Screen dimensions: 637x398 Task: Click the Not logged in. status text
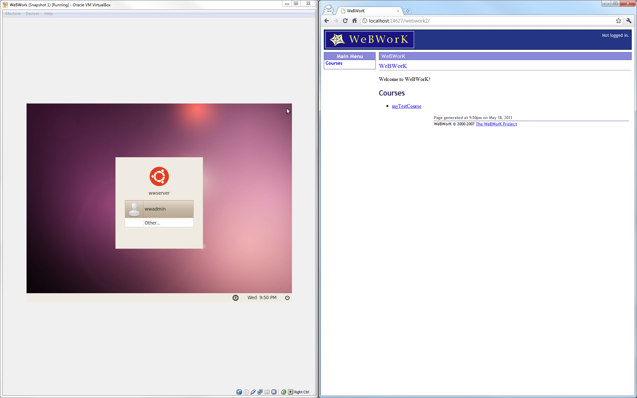[615, 35]
